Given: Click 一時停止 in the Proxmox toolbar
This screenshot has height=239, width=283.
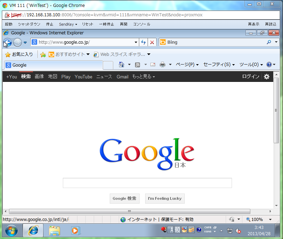Looking at the screenshot, I should click(107, 24).
